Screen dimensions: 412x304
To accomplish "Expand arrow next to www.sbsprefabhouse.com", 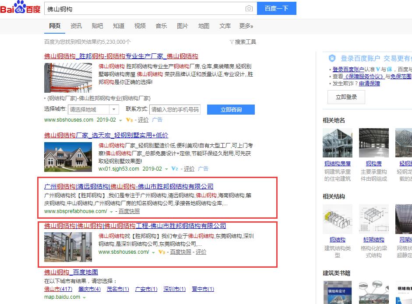I will tap(112, 212).
